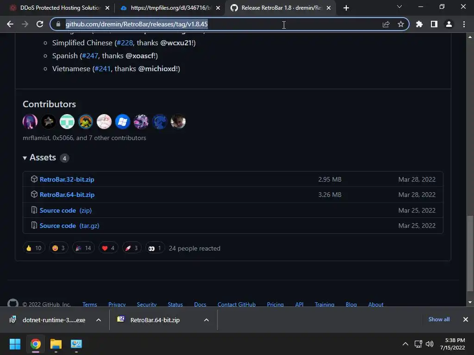Close the downloads shelf
The image size is (474, 355).
[466, 319]
